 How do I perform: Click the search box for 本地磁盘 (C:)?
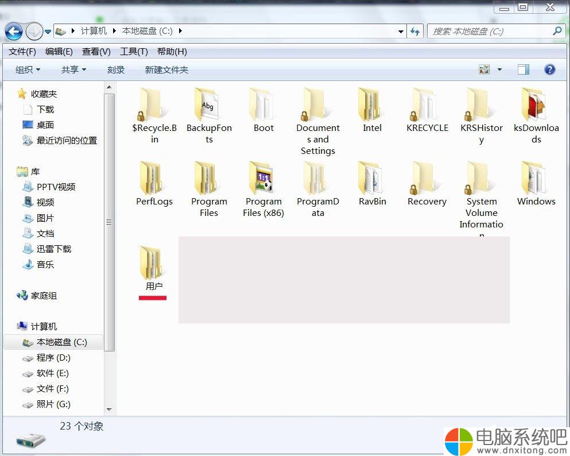click(x=491, y=32)
